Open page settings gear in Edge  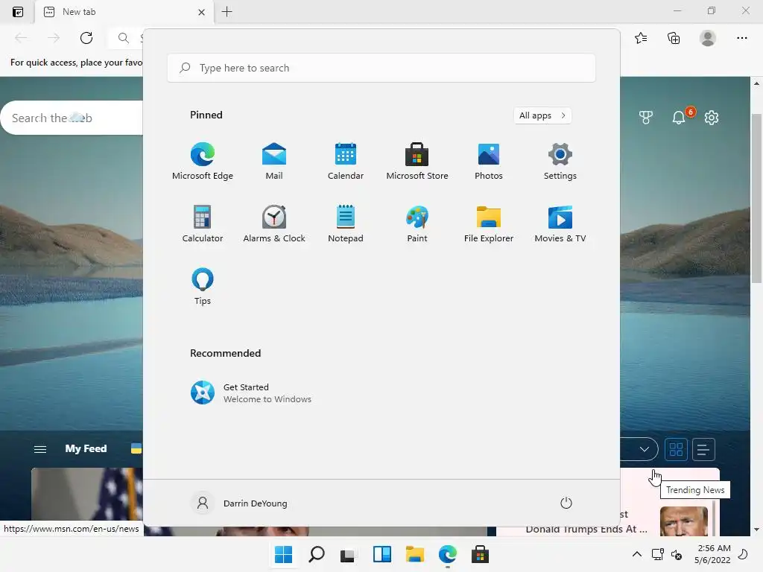coord(712,117)
